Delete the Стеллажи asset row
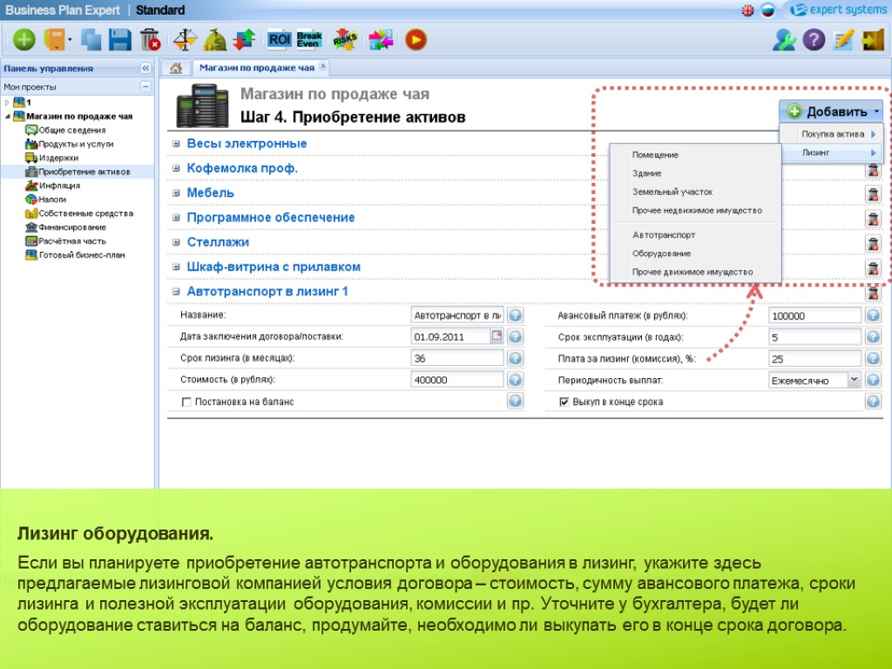The image size is (892, 669). click(873, 244)
